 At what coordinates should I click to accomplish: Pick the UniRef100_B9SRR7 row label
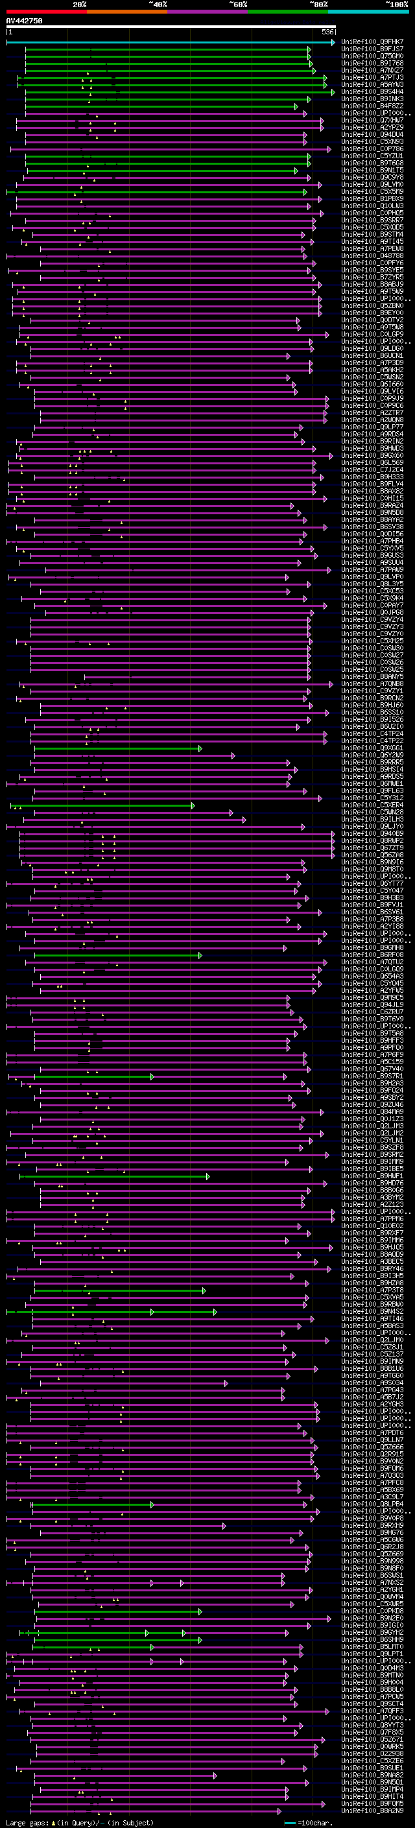pyautogui.click(x=372, y=220)
